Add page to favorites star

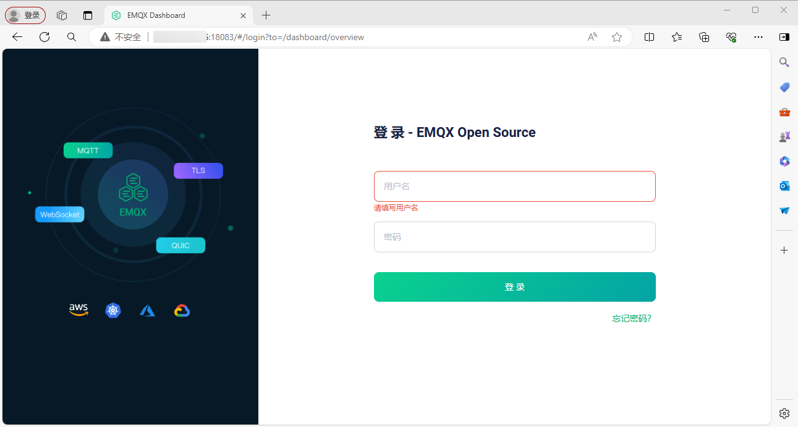(617, 37)
